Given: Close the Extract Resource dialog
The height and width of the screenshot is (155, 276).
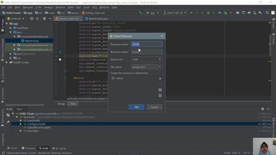Looking at the screenshot, I should click(x=162, y=36).
